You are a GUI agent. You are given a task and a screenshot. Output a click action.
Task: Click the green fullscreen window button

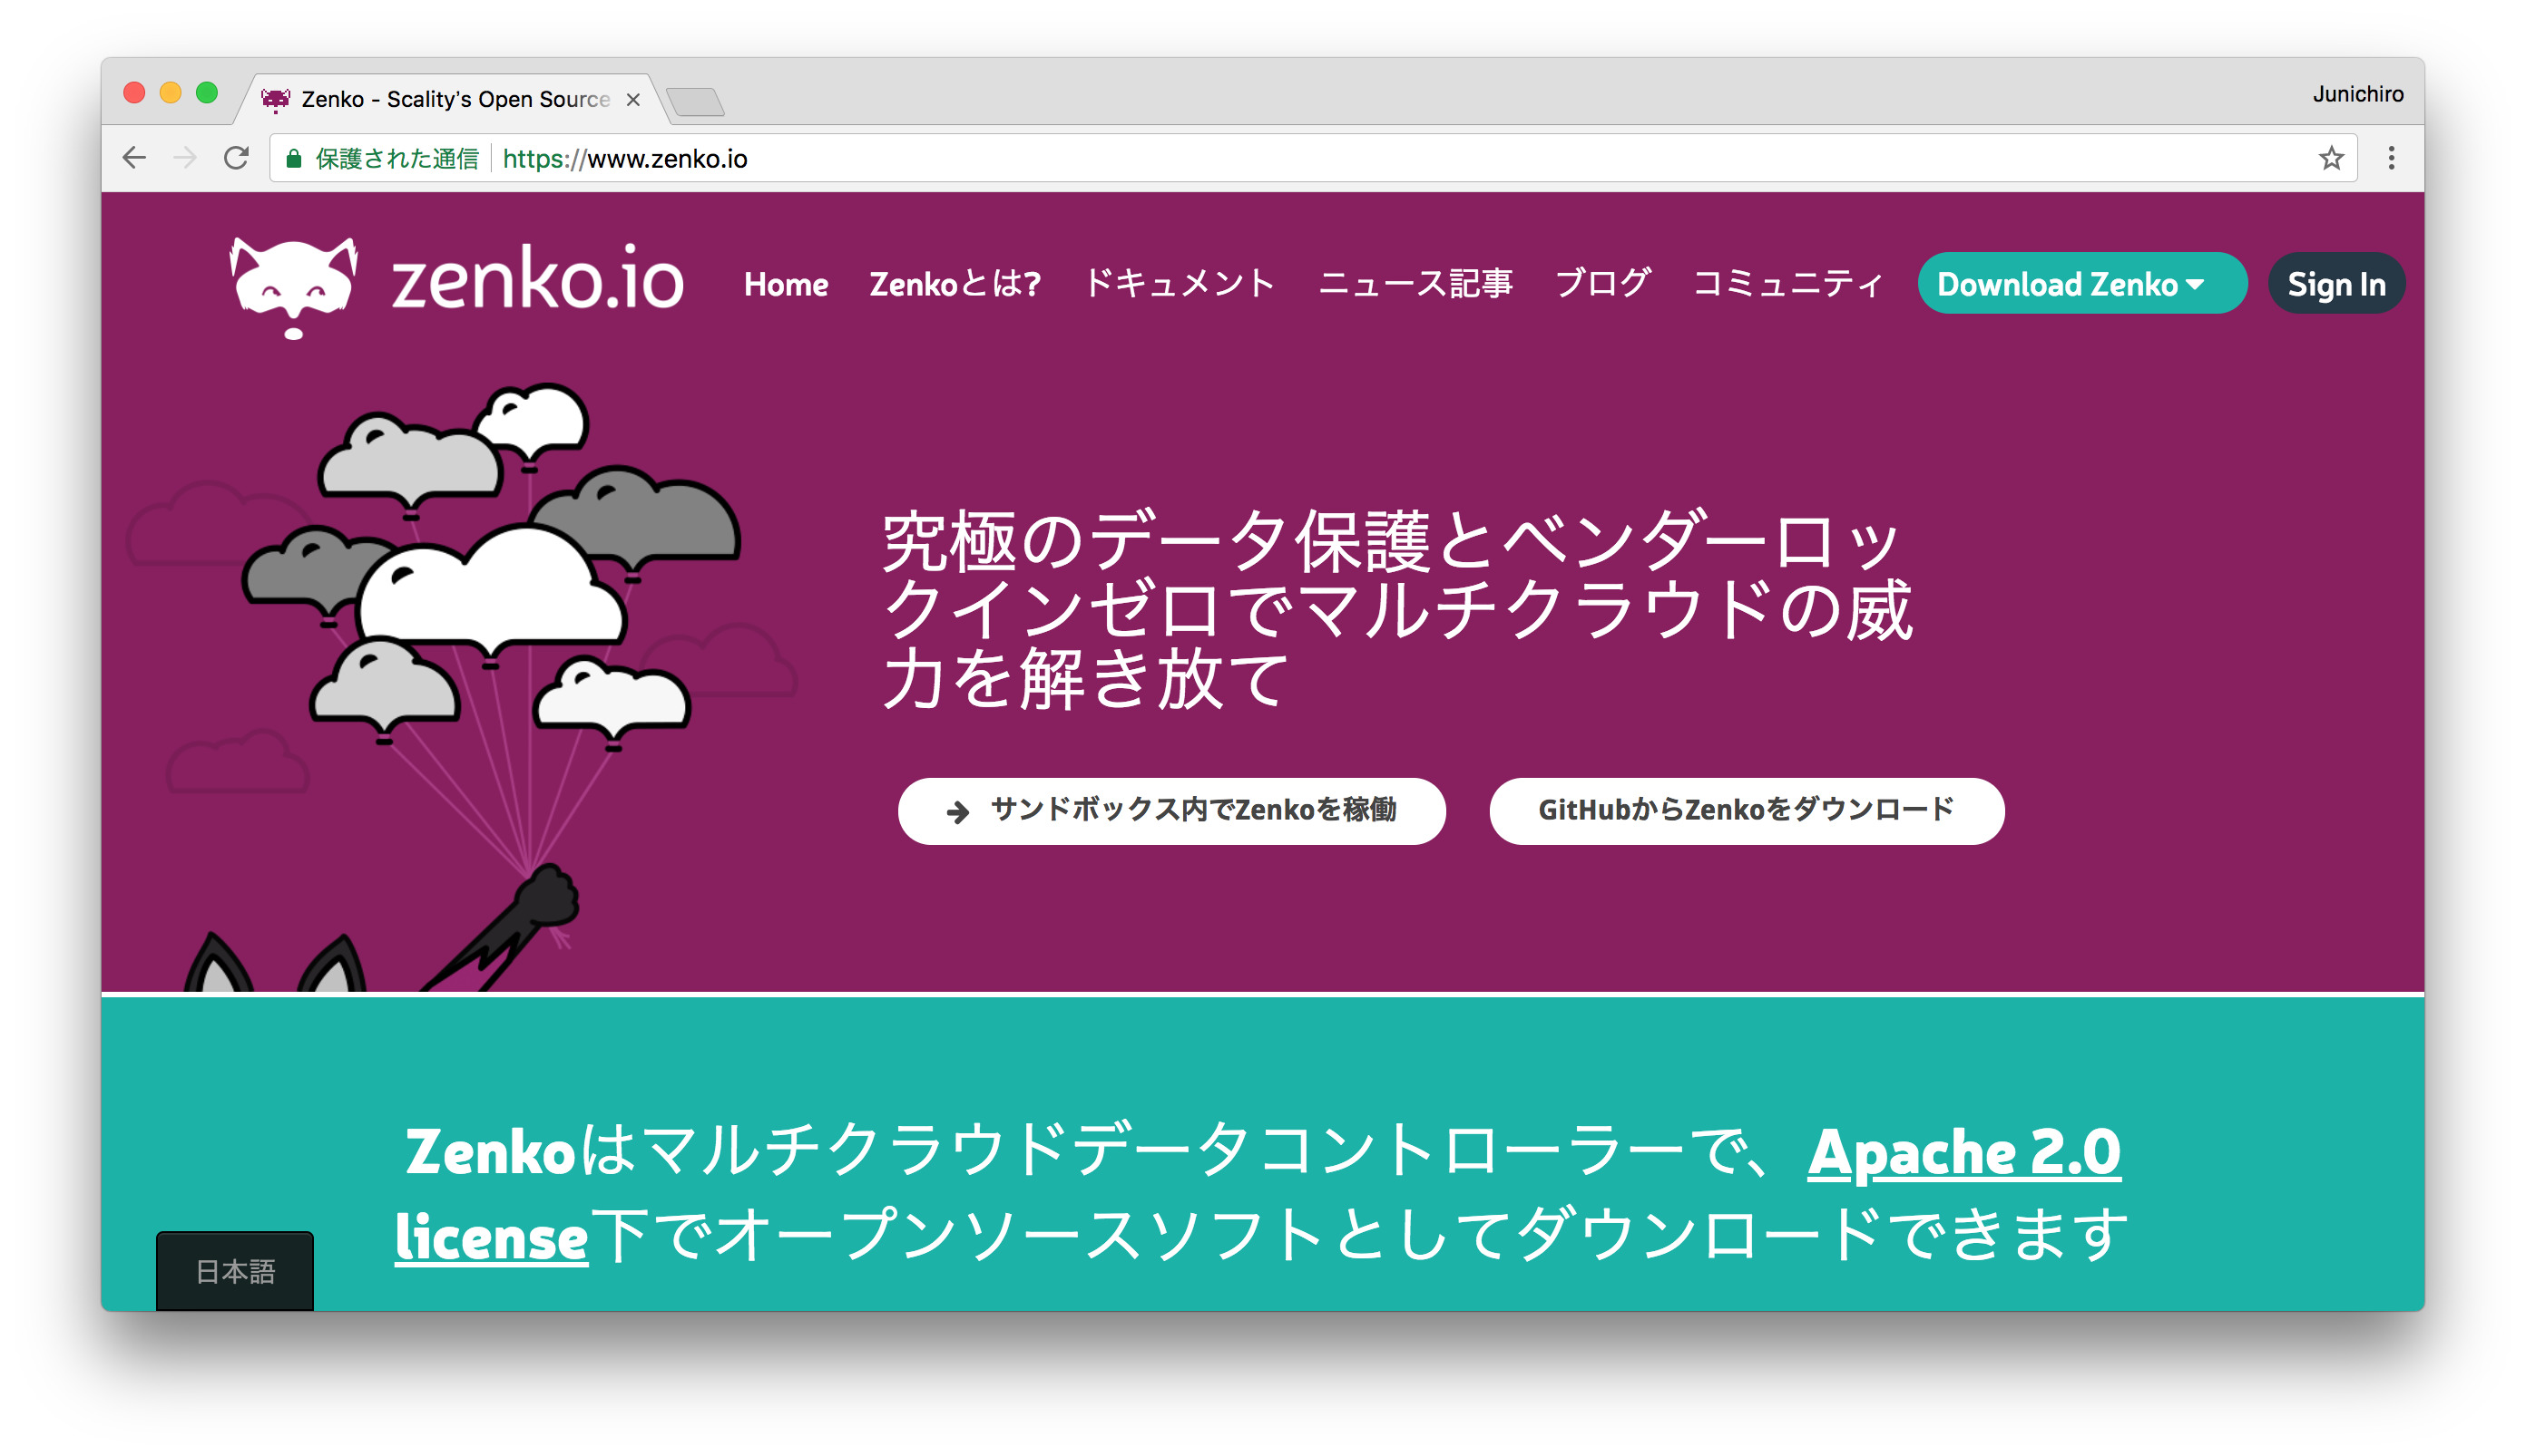pos(206,93)
